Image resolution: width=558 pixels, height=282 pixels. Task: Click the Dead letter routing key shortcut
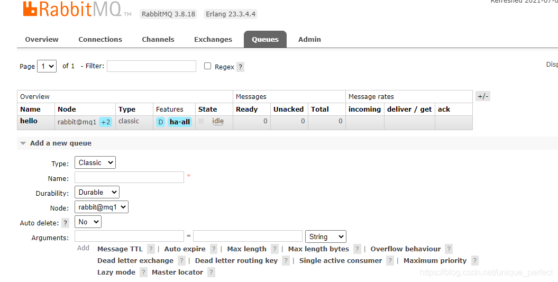236,261
